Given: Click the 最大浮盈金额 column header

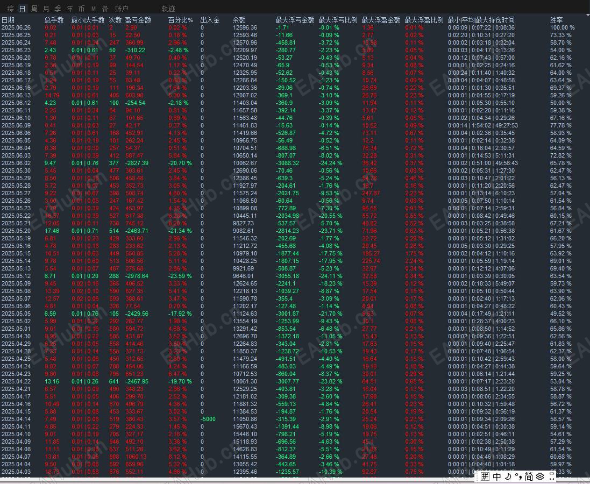Looking at the screenshot, I should pos(381,20).
